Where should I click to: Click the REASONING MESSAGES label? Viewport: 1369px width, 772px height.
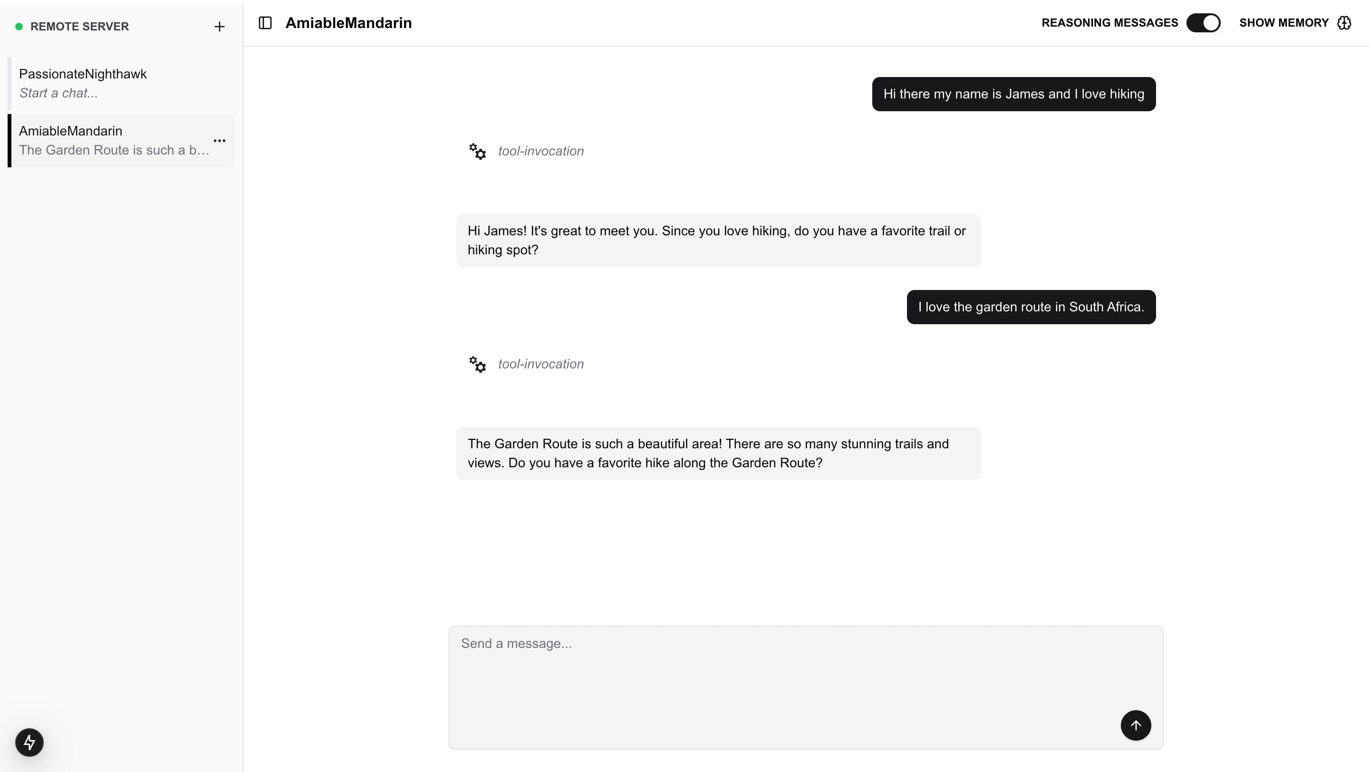[1110, 22]
